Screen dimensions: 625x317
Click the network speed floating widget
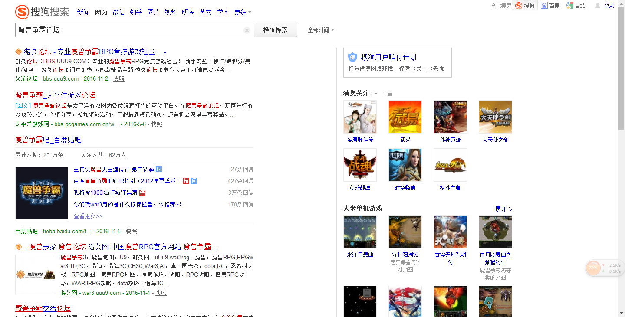tap(604, 268)
